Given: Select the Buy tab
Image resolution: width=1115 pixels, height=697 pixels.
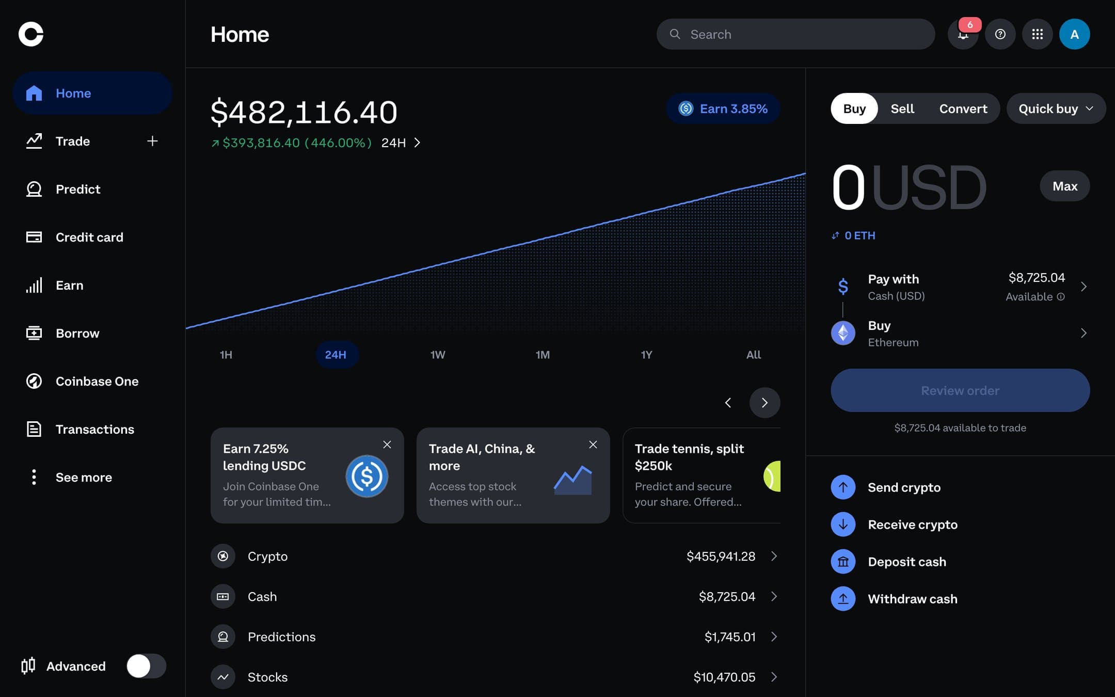Looking at the screenshot, I should click(x=854, y=108).
